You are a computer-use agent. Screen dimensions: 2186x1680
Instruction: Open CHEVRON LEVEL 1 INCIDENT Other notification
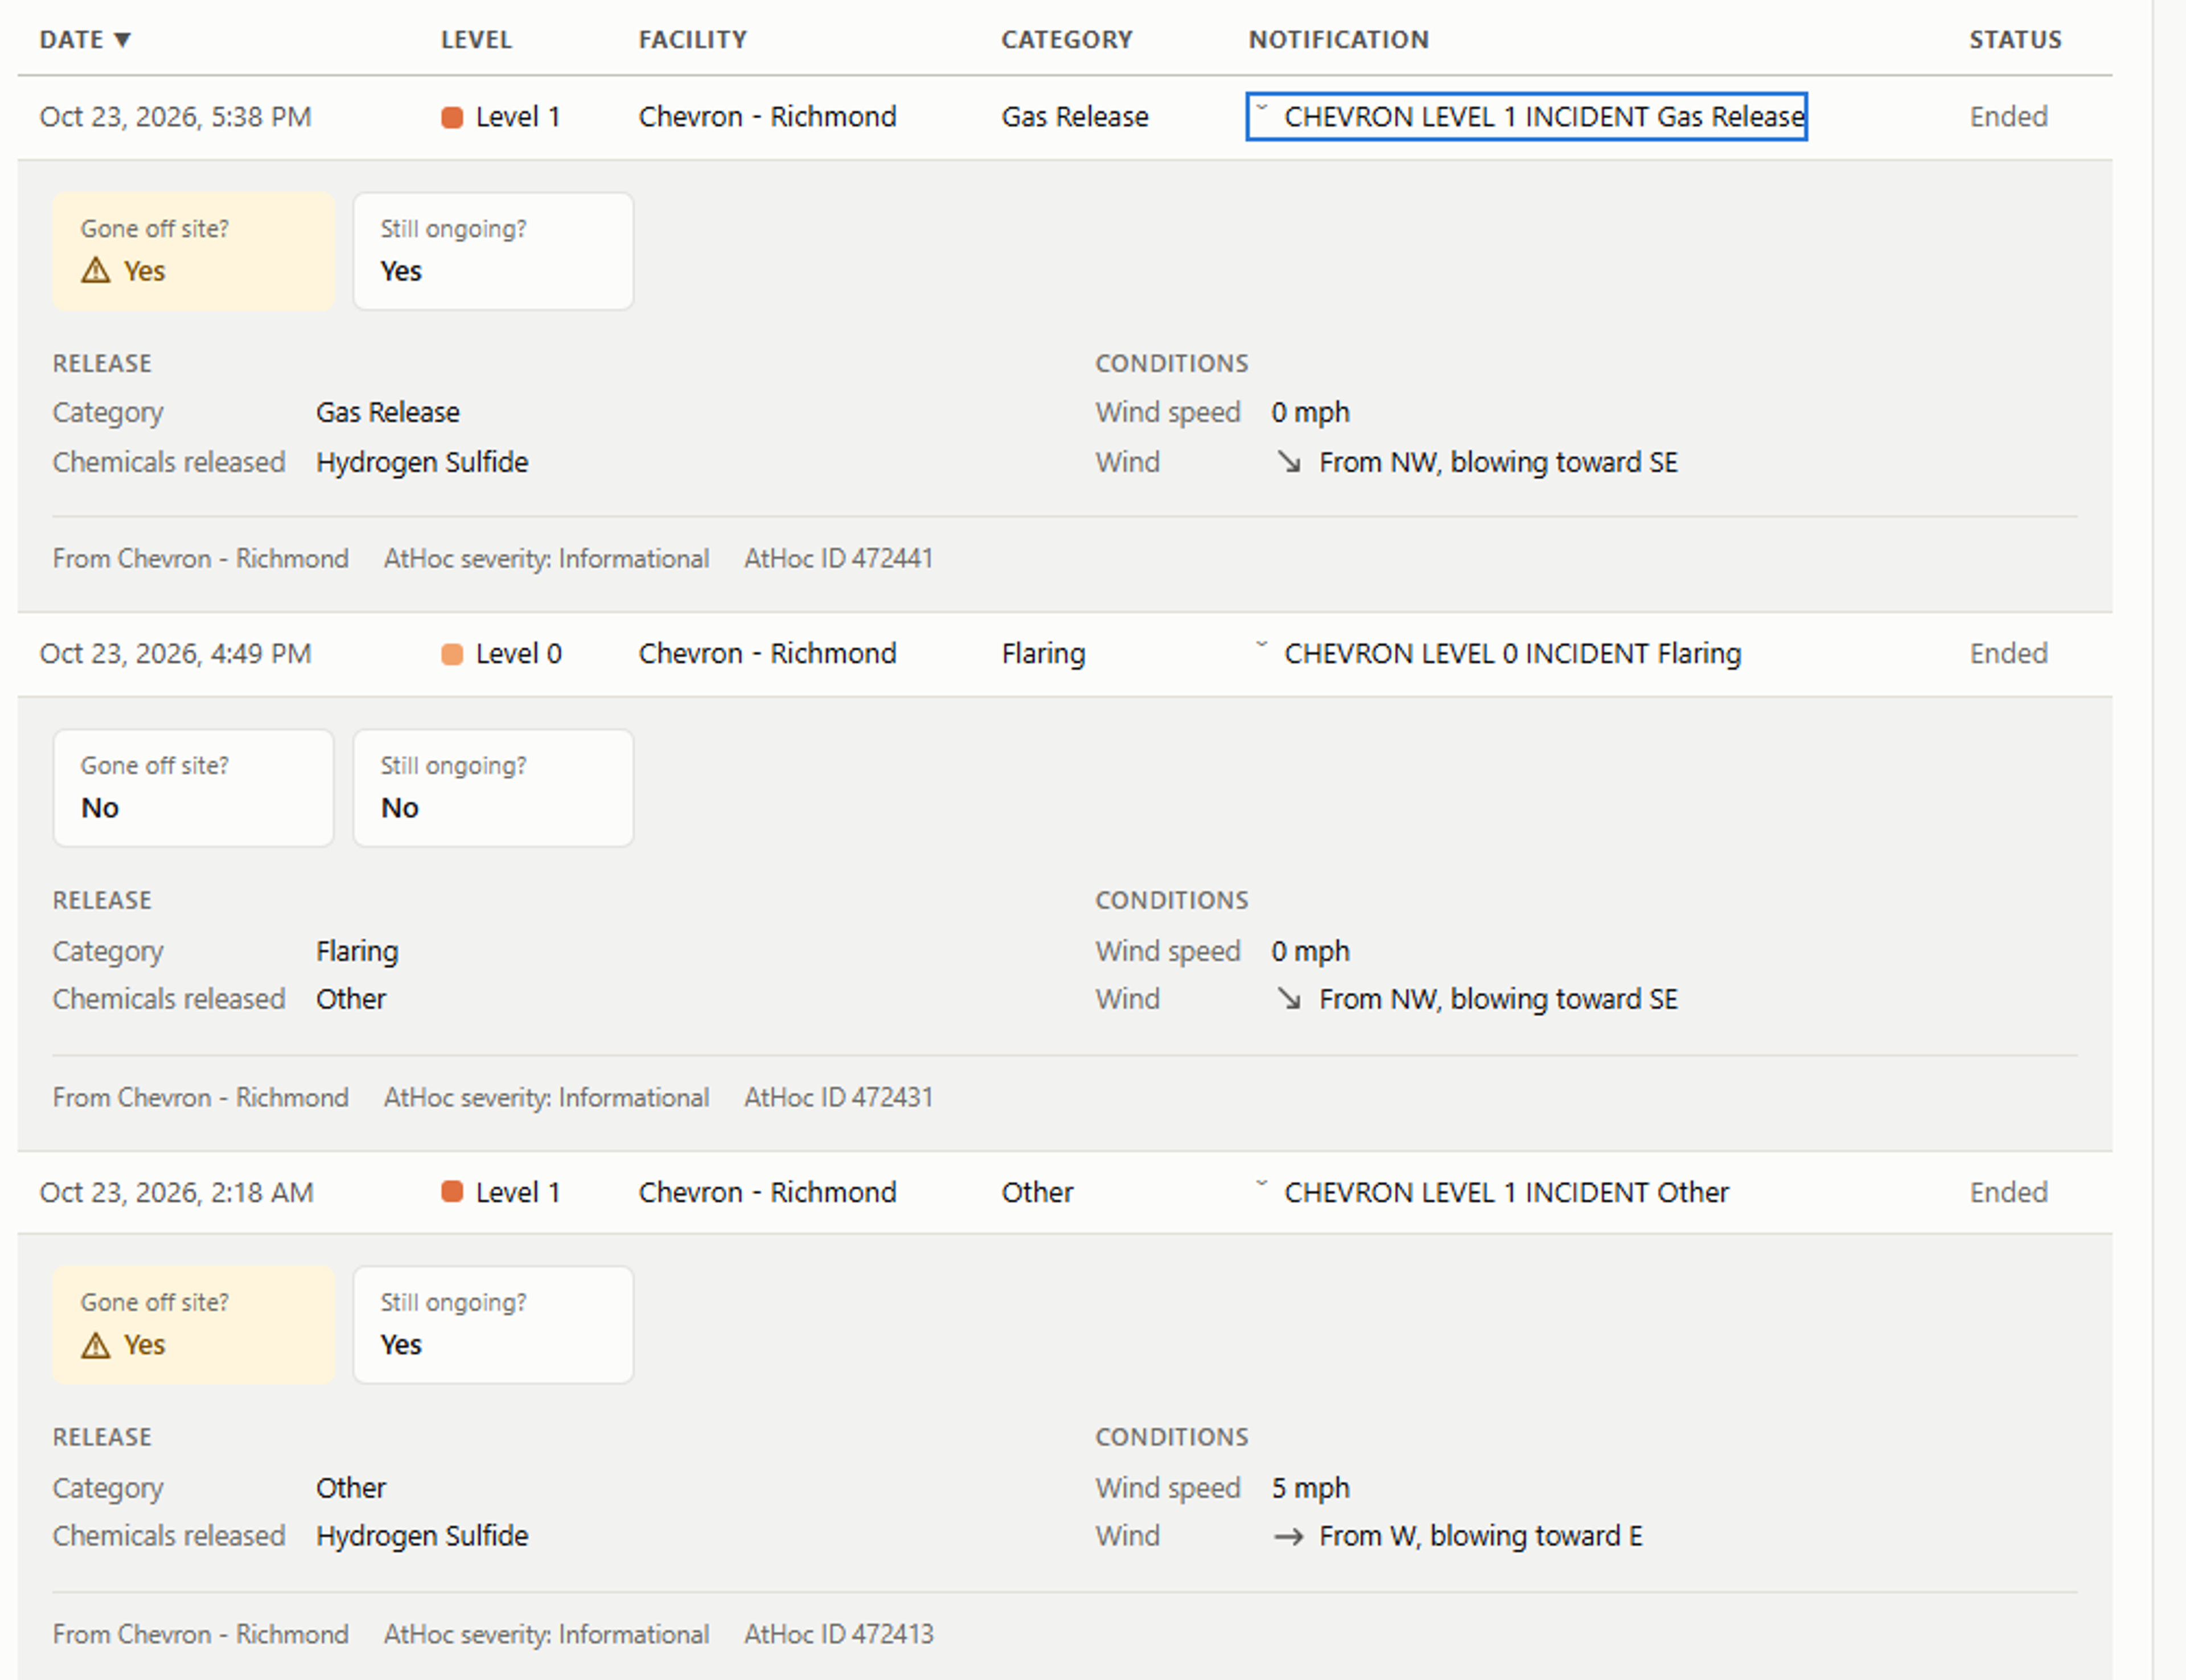click(1506, 1192)
